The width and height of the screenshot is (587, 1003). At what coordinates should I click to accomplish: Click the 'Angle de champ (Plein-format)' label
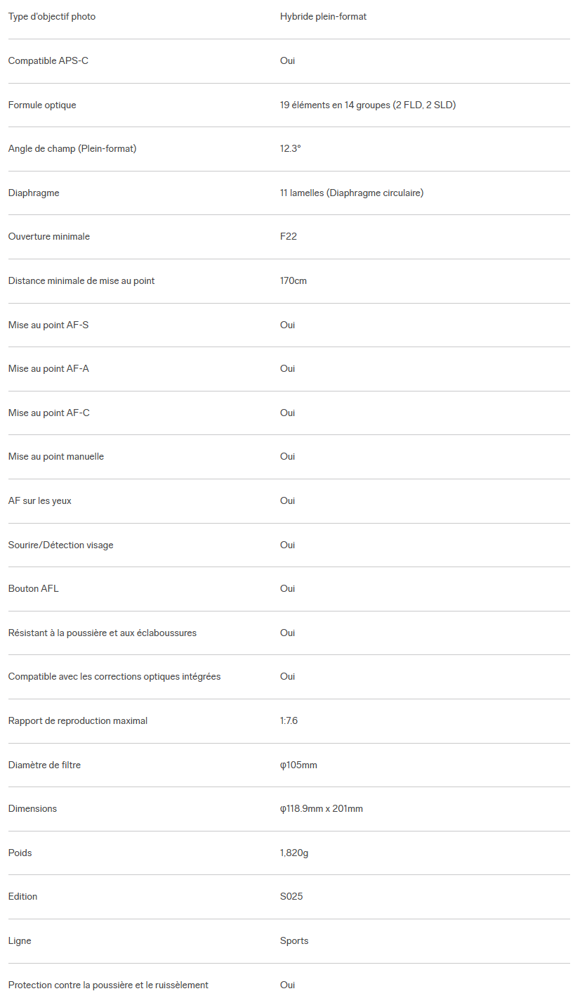pyautogui.click(x=72, y=148)
